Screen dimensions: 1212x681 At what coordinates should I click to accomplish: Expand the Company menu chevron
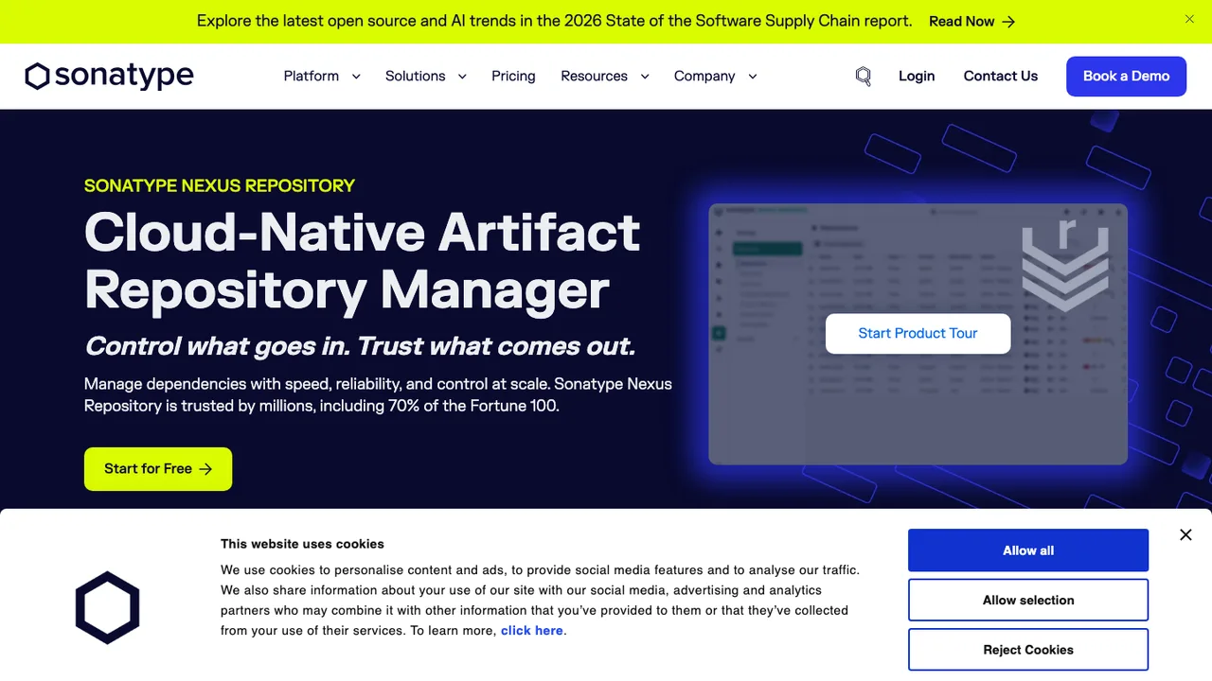(x=753, y=77)
